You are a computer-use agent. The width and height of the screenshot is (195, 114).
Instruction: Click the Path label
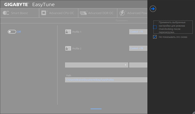pos(69,75)
